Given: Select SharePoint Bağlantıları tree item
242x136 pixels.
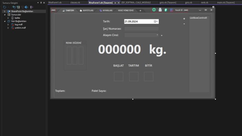Looking at the screenshot, I should (x=22, y=11).
